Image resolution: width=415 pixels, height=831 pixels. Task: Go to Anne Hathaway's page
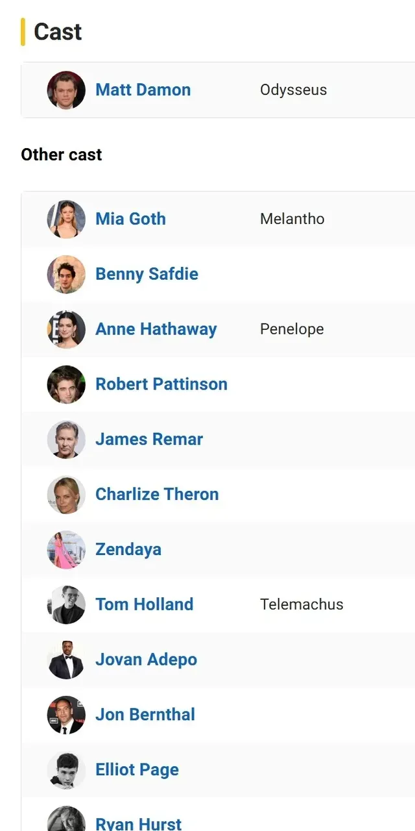[x=156, y=329]
